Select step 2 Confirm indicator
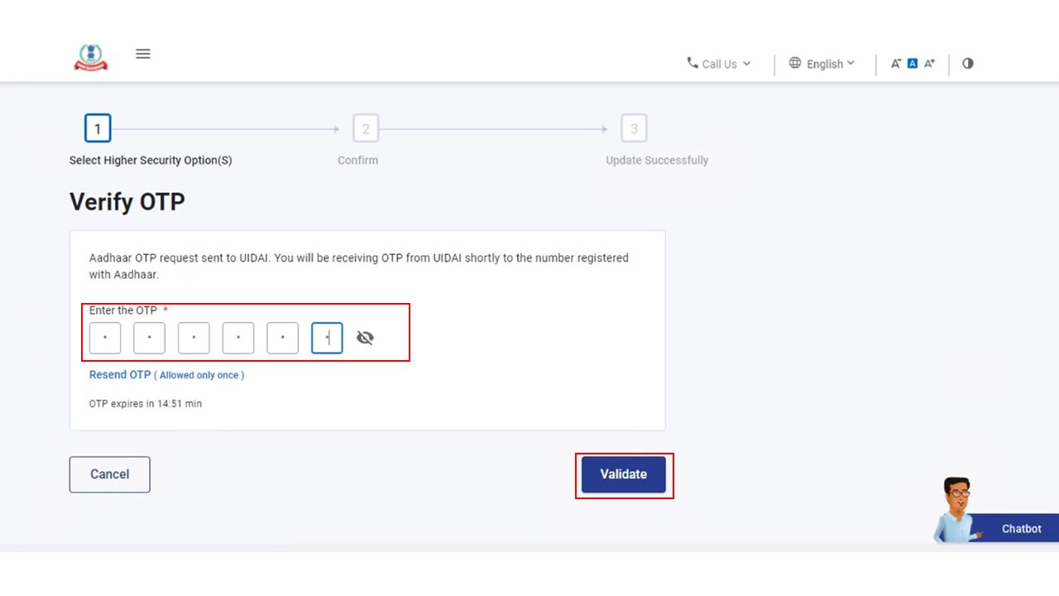 [x=366, y=129]
